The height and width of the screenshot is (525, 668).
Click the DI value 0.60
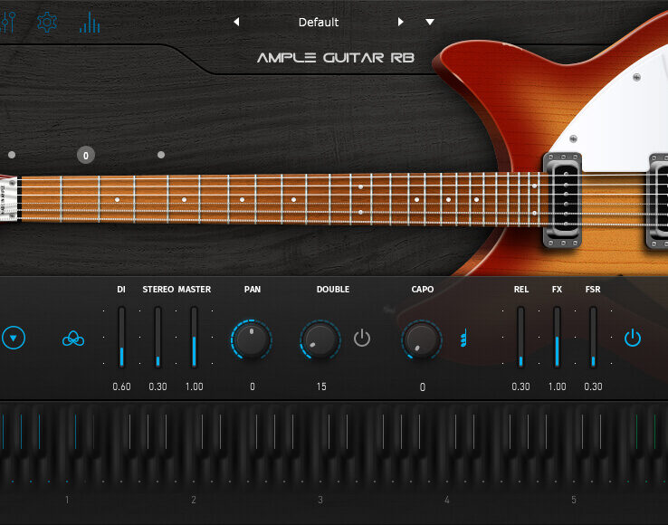tap(121, 387)
